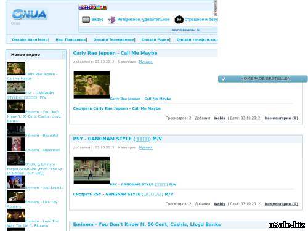Open PSY Gangnam Style main video thumbnail
The height and width of the screenshot is (231, 308).
tap(92, 171)
